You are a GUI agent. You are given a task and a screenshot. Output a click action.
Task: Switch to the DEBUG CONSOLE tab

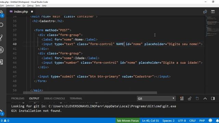click(x=54, y=98)
